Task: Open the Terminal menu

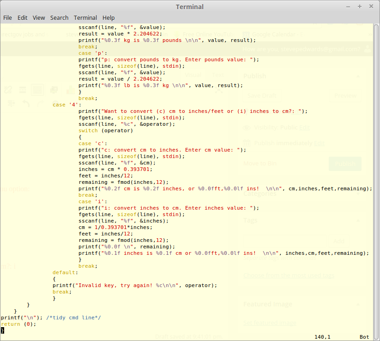Action: click(x=85, y=18)
